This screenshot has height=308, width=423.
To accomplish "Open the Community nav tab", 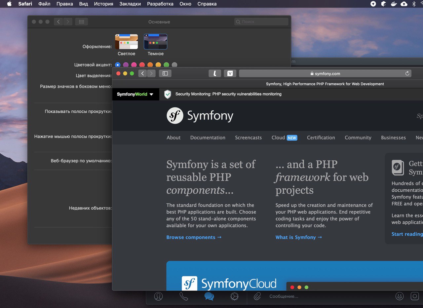I will tap(358, 137).
